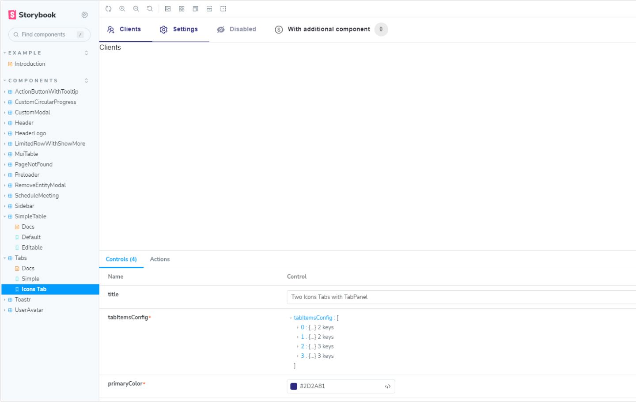Click the Storybook logo

[x=32, y=15]
